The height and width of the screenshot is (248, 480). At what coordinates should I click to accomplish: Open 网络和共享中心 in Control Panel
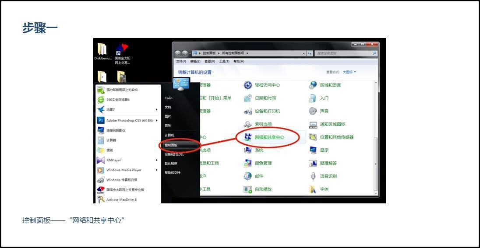[x=269, y=137]
